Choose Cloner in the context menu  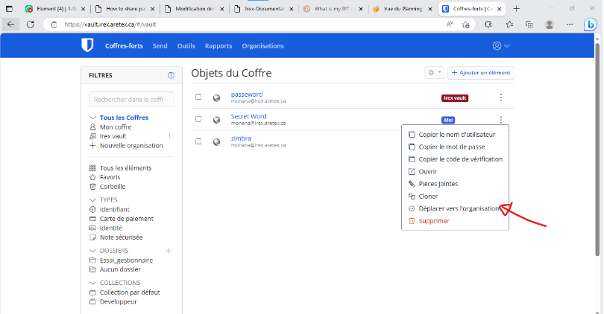point(455,196)
